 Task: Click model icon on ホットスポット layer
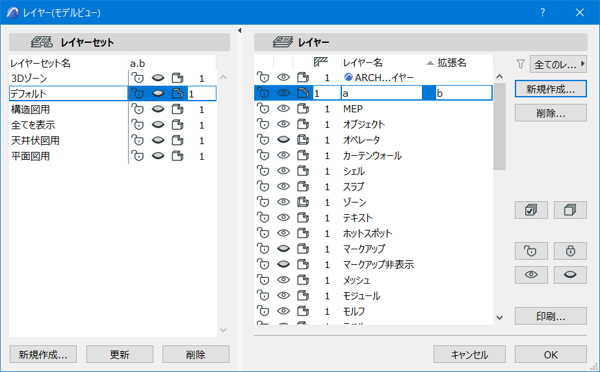click(303, 233)
